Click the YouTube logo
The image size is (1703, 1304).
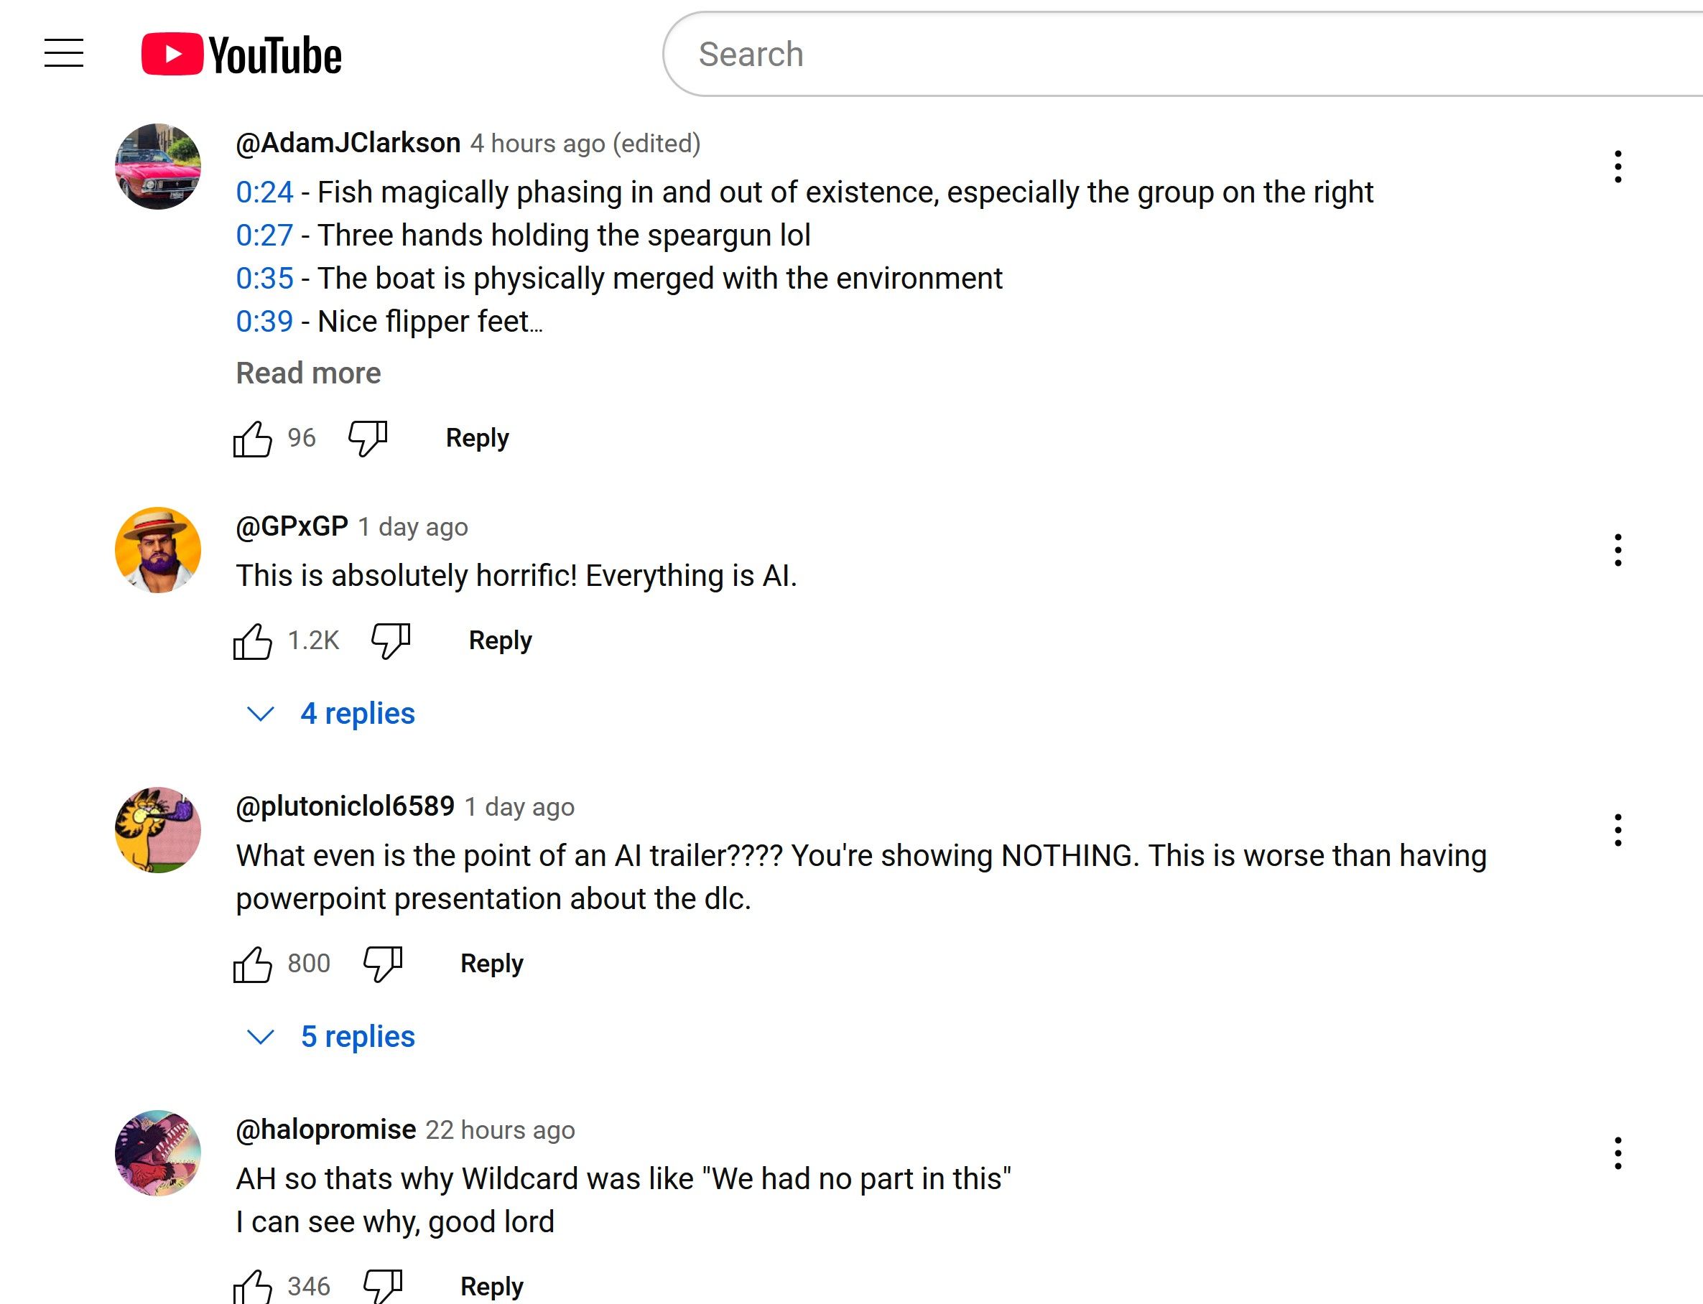click(241, 55)
